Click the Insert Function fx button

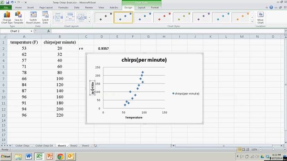point(48,31)
